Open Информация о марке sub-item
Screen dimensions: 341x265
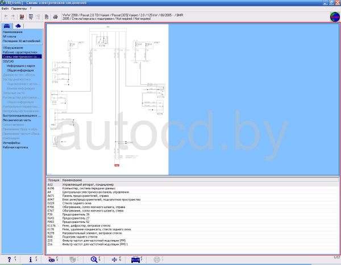tap(21, 66)
